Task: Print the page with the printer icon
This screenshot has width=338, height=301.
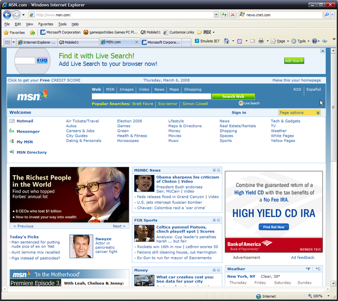Action: click(x=261, y=41)
